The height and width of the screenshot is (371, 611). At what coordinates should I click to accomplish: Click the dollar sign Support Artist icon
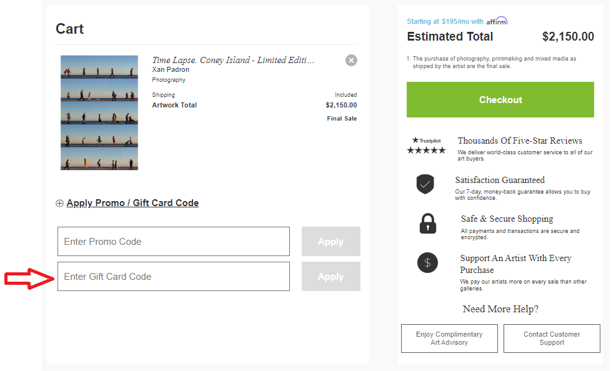(x=427, y=263)
